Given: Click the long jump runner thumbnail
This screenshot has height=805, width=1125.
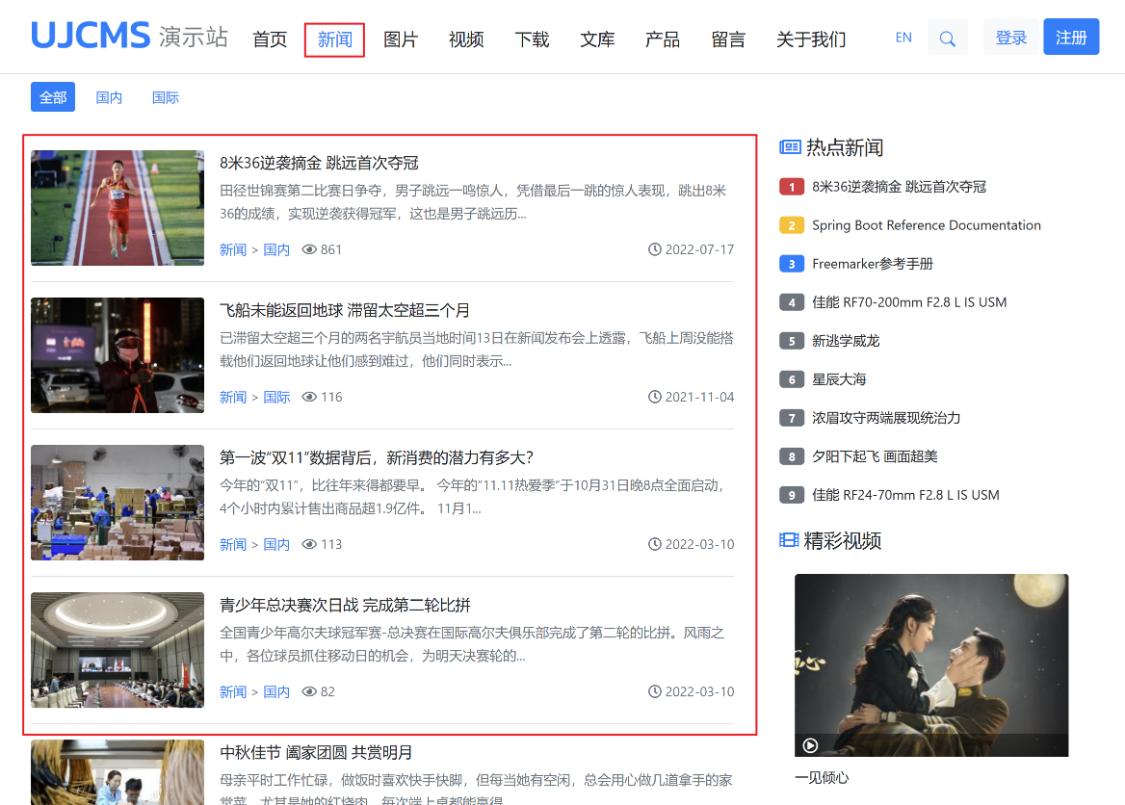Looking at the screenshot, I should [118, 208].
